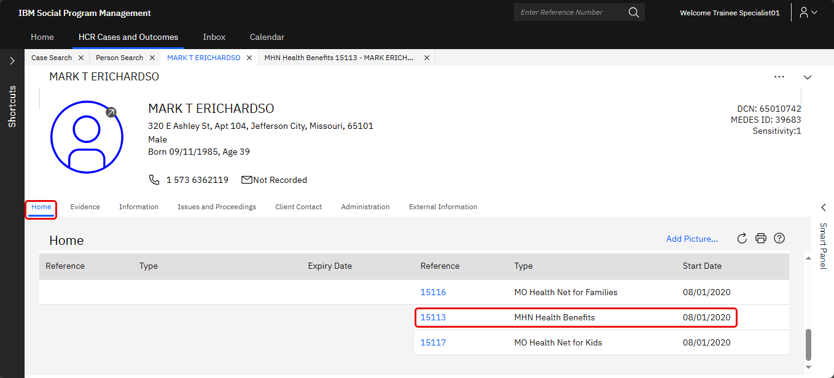This screenshot has height=378, width=834.
Task: Close the MARK T ERICHARDSO tab
Action: [249, 58]
